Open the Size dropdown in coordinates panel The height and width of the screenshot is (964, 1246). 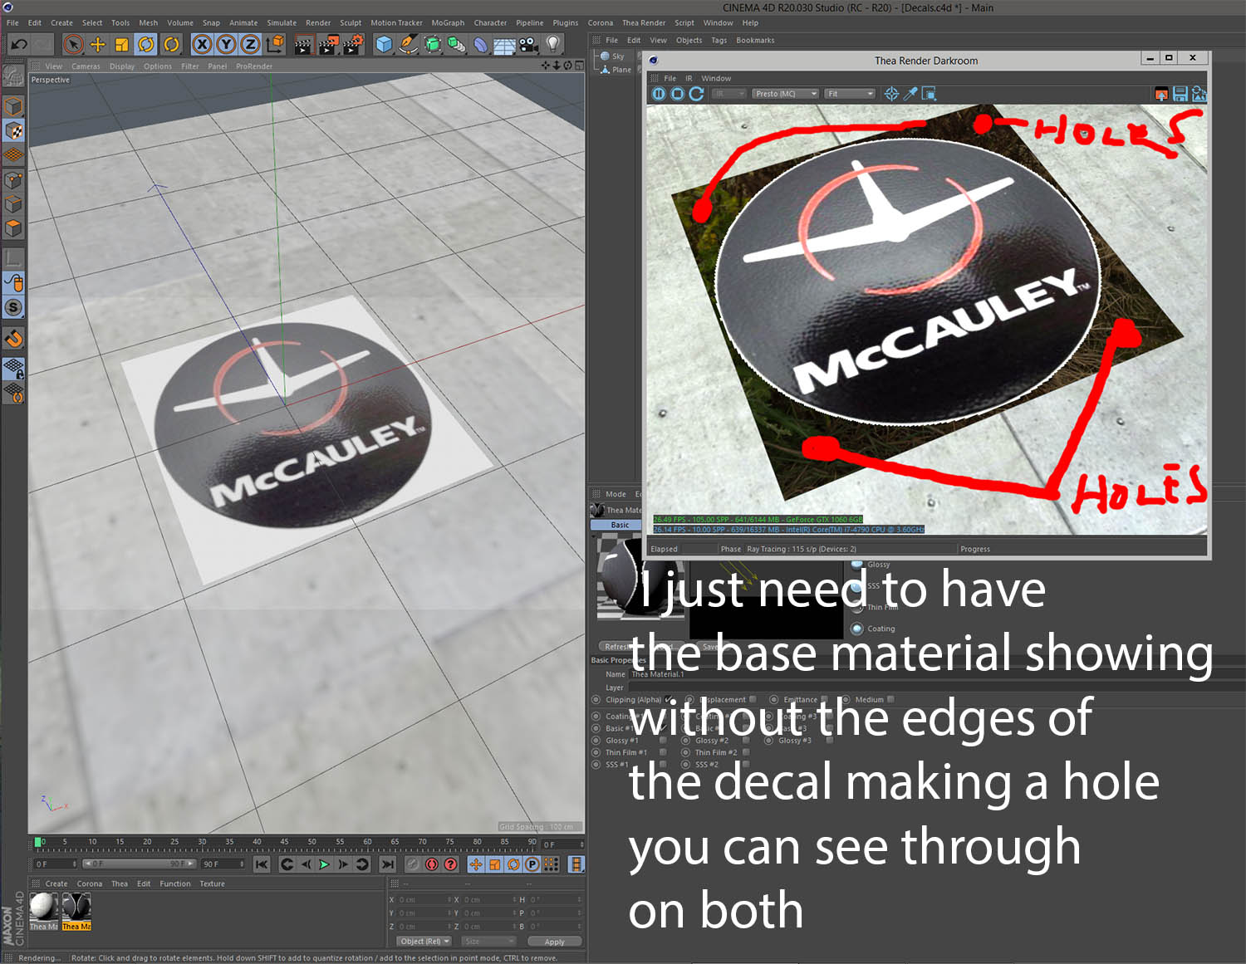pyautogui.click(x=488, y=942)
